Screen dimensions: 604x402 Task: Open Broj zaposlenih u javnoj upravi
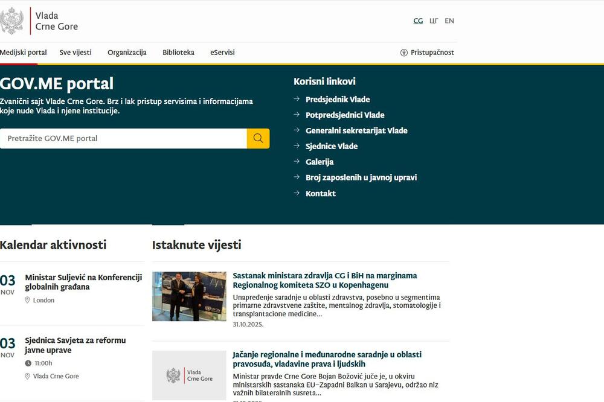pyautogui.click(x=361, y=177)
